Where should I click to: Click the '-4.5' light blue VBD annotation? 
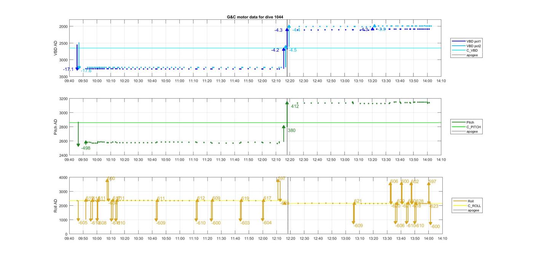[292, 50]
